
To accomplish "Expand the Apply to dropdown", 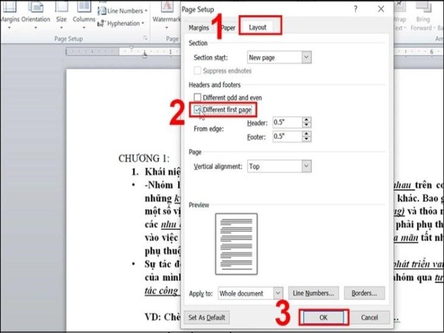I will click(x=278, y=293).
